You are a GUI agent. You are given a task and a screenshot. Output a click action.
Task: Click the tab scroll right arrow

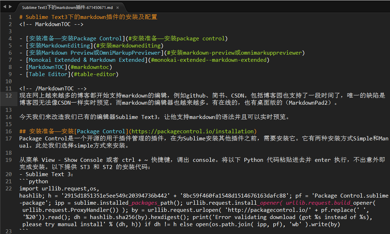point(10,7)
